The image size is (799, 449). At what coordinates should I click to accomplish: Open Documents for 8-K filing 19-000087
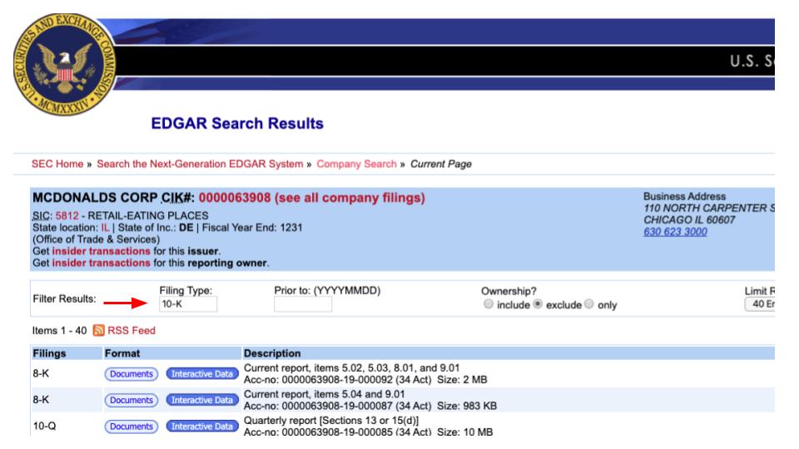pos(132,400)
